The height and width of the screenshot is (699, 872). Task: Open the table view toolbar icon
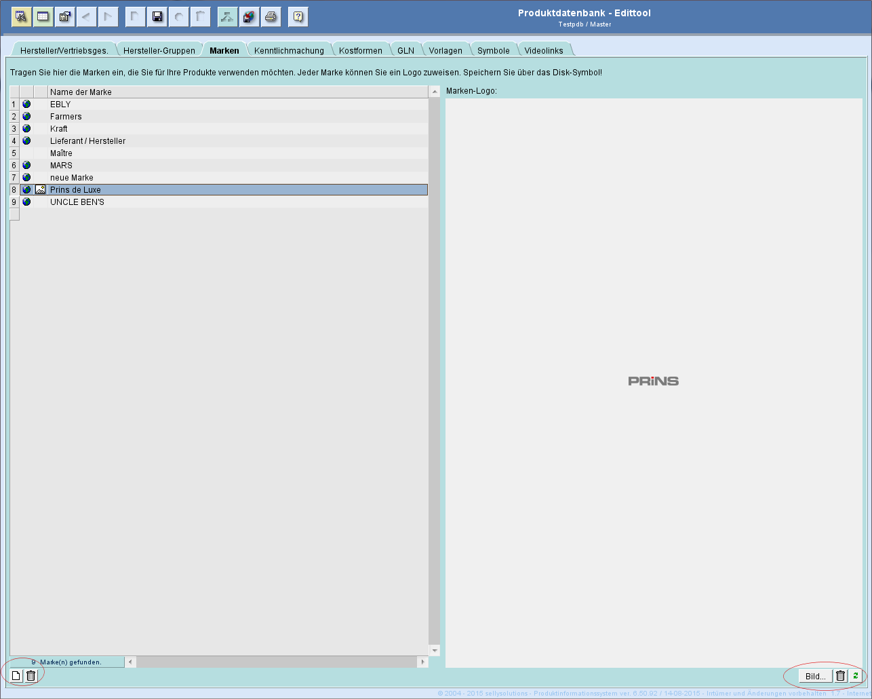pyautogui.click(x=43, y=17)
